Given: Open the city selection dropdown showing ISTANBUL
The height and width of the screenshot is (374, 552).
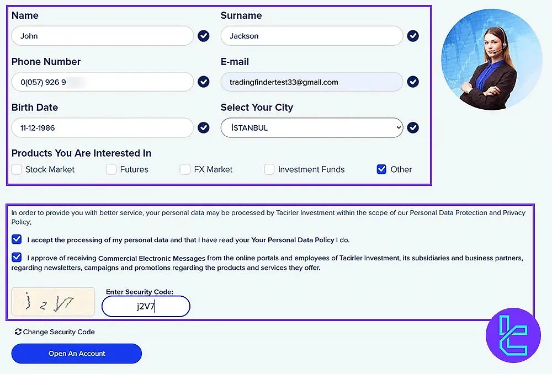Looking at the screenshot, I should (311, 127).
